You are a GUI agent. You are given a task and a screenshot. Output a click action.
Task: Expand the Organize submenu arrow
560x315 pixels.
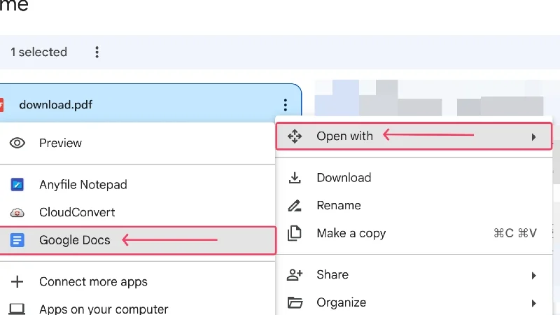pyautogui.click(x=533, y=303)
